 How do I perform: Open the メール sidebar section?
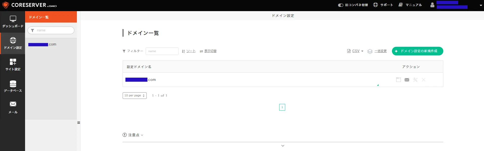click(x=13, y=108)
